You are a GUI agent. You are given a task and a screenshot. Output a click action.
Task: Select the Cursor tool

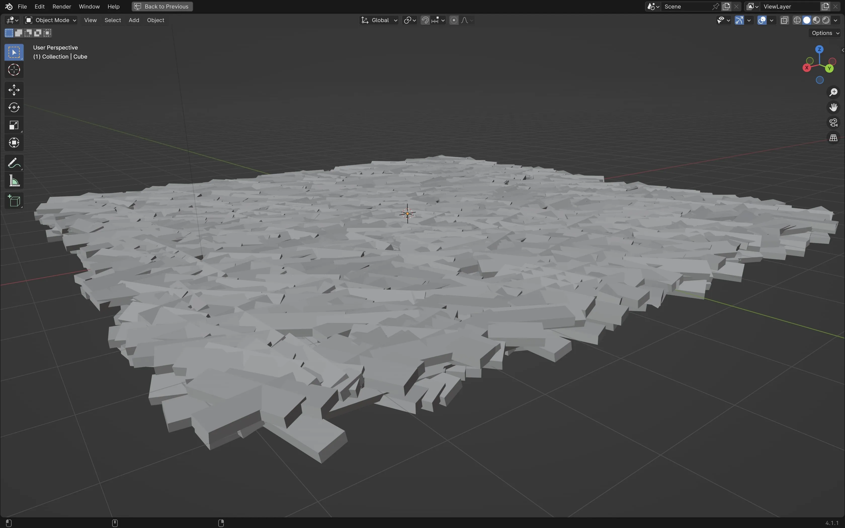[x=14, y=70]
